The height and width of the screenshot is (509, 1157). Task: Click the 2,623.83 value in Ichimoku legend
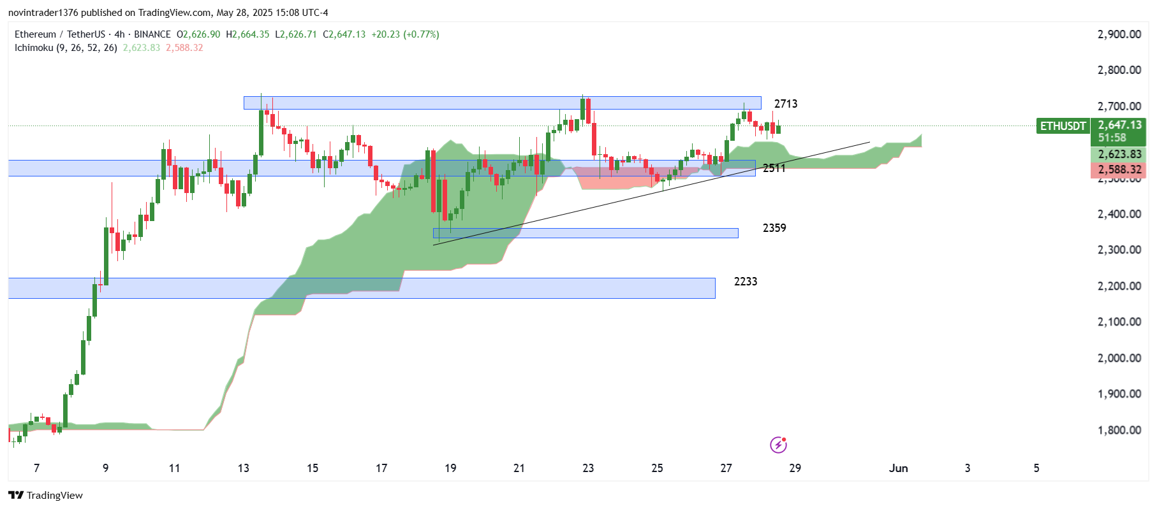(142, 48)
